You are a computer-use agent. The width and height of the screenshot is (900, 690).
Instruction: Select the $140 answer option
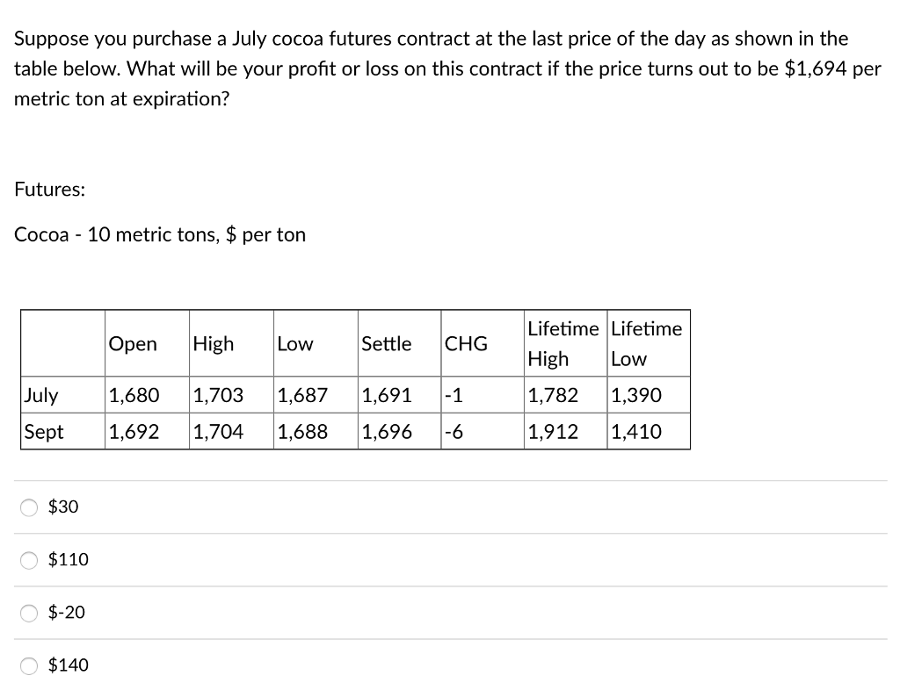tap(29, 665)
